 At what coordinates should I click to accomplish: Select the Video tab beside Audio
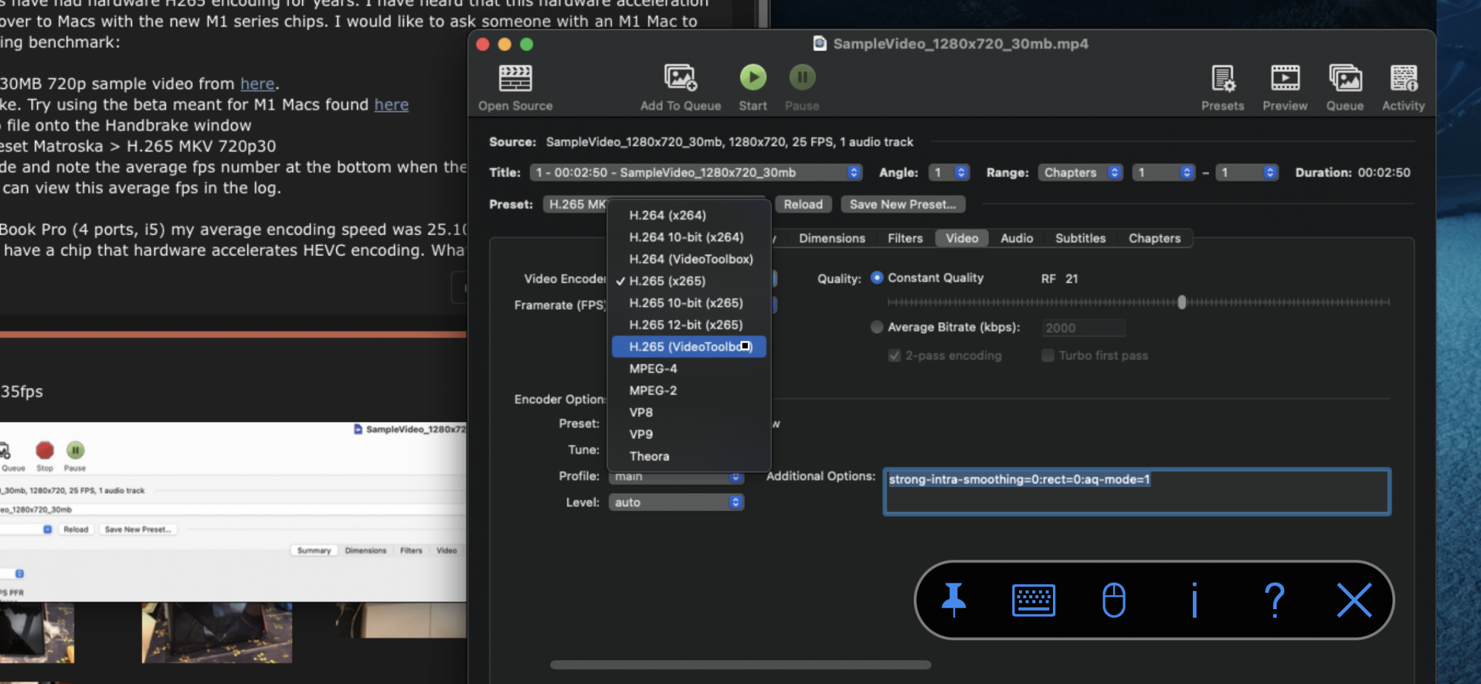tap(962, 238)
